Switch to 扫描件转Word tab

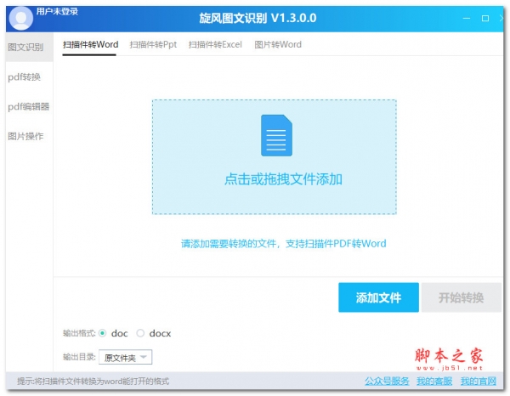coord(90,45)
